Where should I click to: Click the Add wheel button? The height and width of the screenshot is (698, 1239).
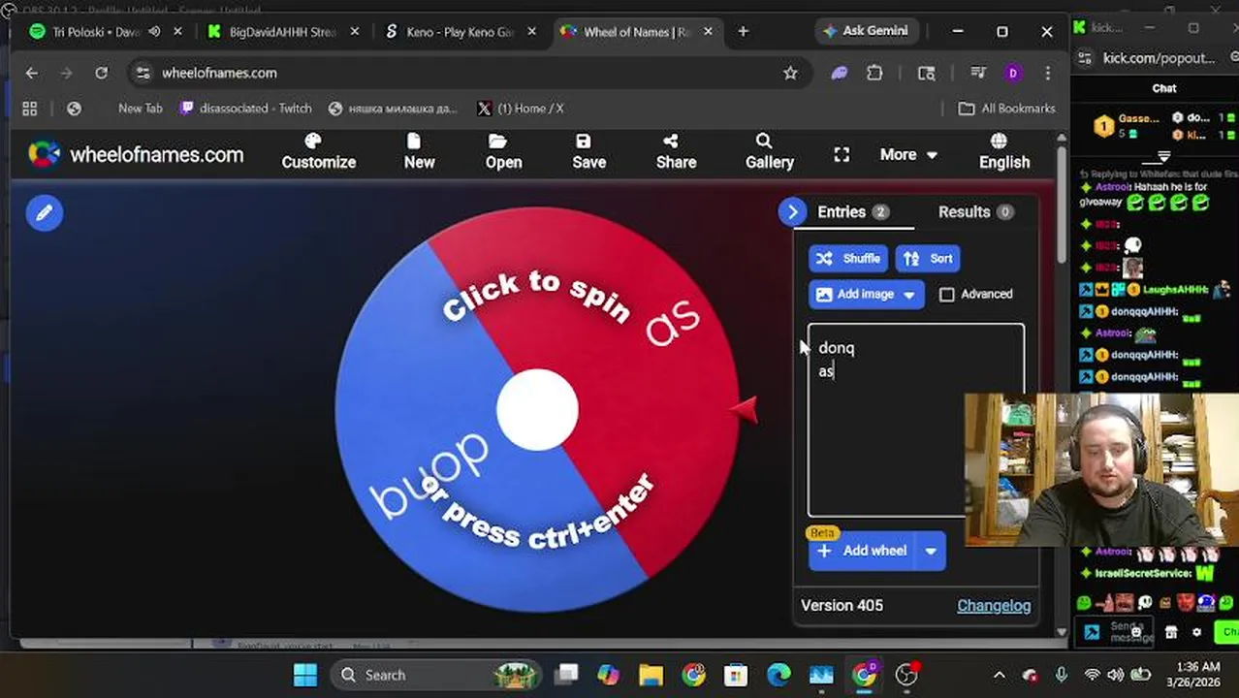863,551
